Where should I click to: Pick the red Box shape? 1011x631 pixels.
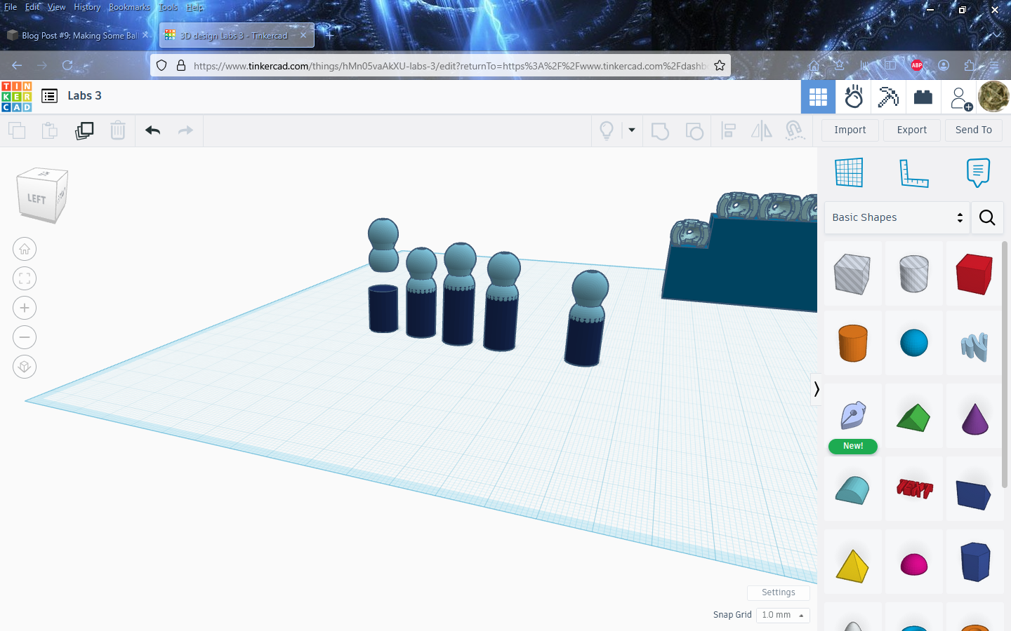coord(974,273)
